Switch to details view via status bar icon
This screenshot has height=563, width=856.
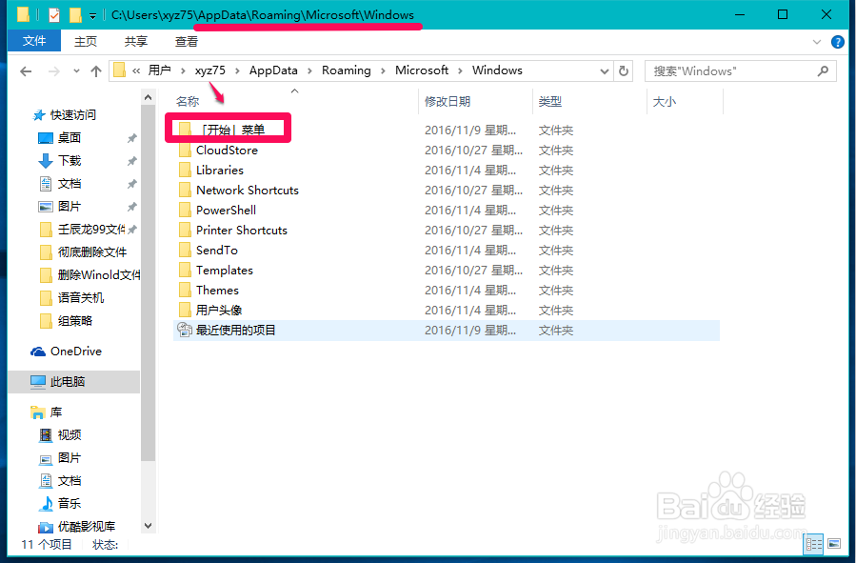coord(813,543)
